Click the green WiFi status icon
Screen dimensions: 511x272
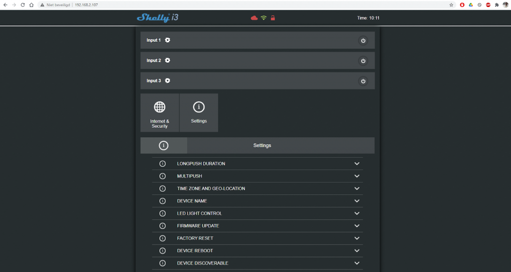click(x=263, y=18)
